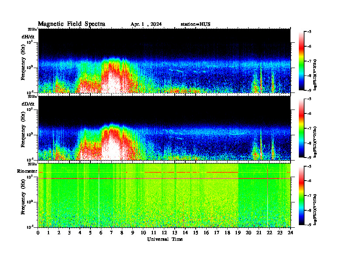Click the "16" tick on the Universal Time axis
Viewport: 346px width, 267px height.
point(206,233)
